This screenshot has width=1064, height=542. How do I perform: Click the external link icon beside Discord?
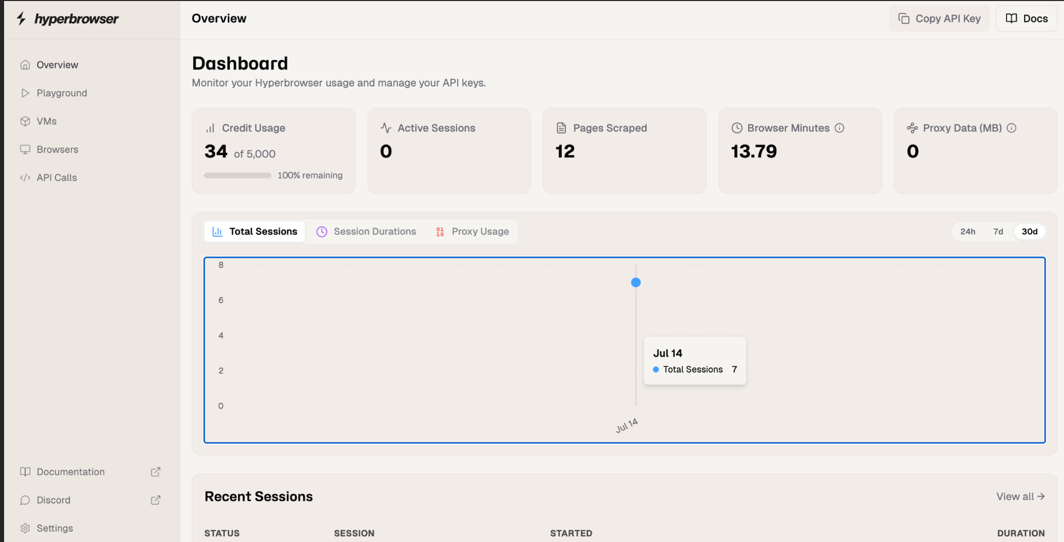156,500
